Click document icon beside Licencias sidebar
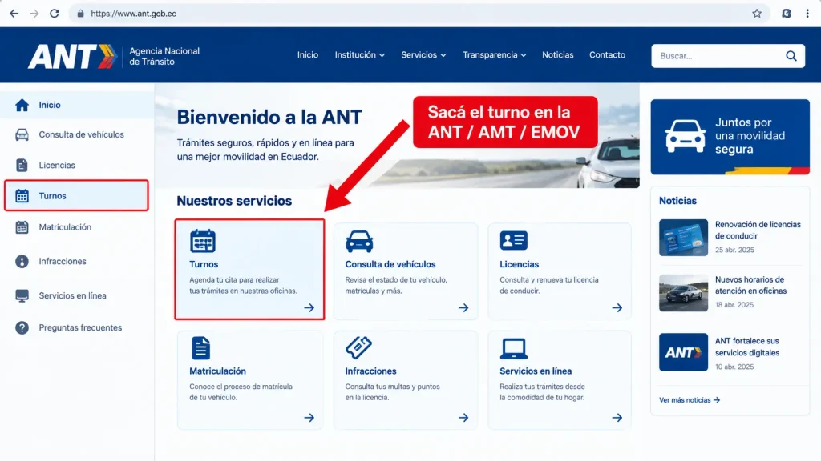This screenshot has width=821, height=461. 22,165
